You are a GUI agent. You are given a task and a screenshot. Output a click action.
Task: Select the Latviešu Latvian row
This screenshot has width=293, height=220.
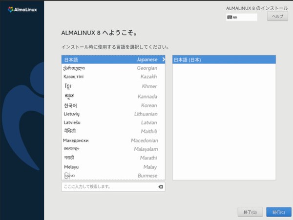pyautogui.click(x=113, y=122)
